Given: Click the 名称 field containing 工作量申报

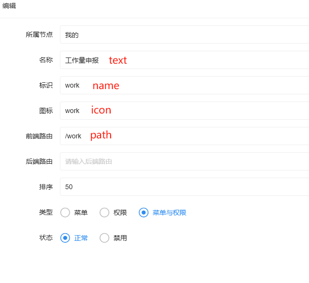Looking at the screenshot, I should point(184,60).
